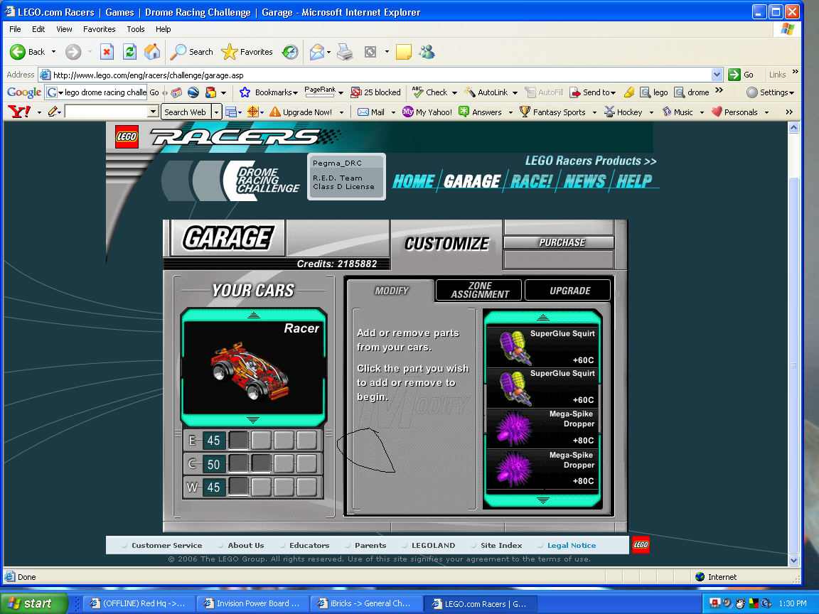Toggle the highlighter on the Google toolbar
The image size is (819, 614).
(x=54, y=112)
